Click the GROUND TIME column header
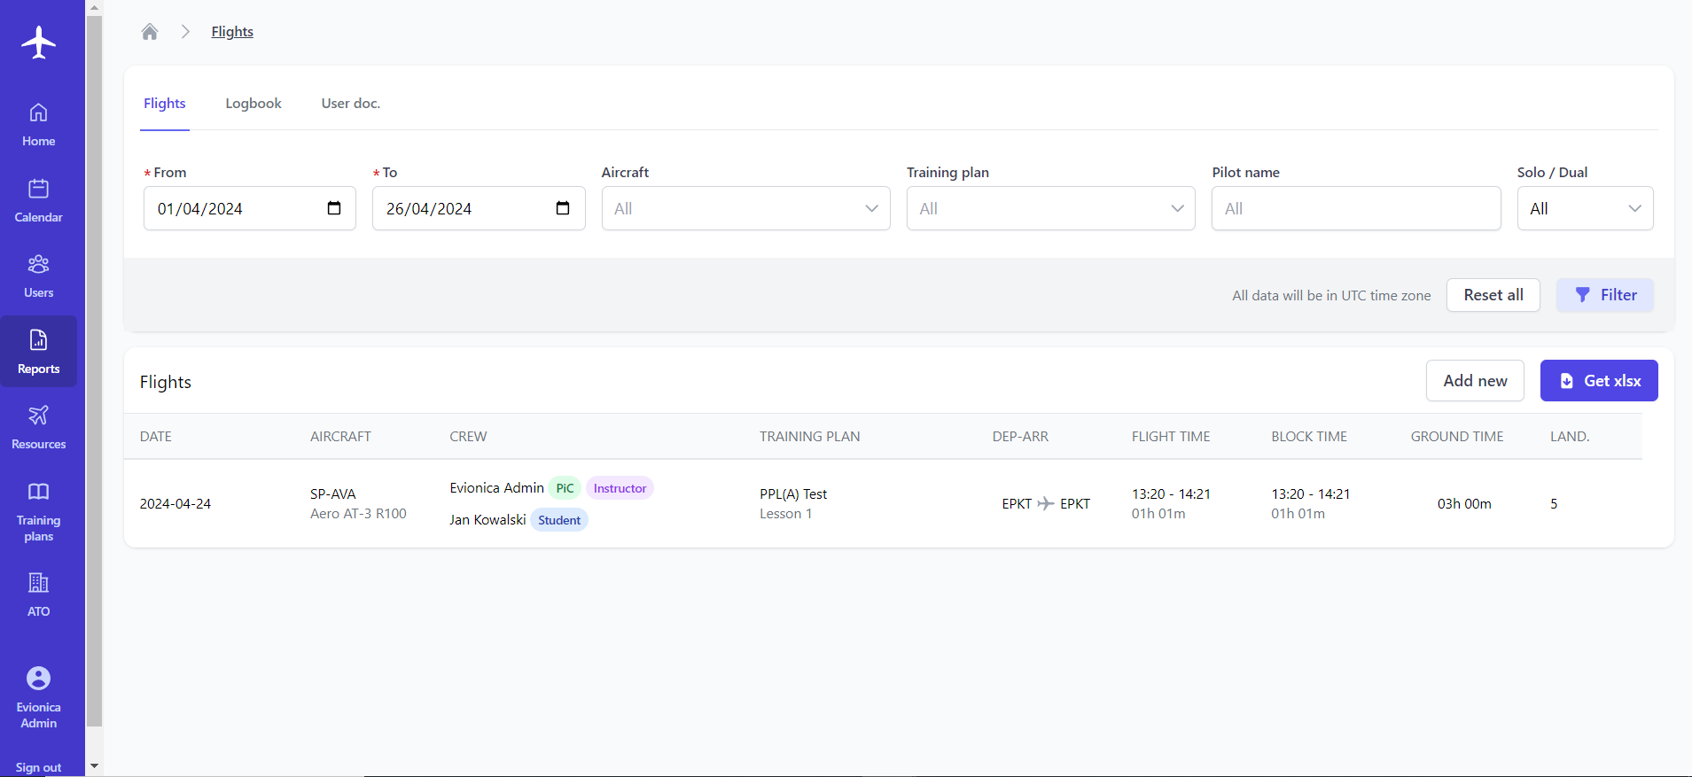1692x777 pixels. [x=1457, y=437]
